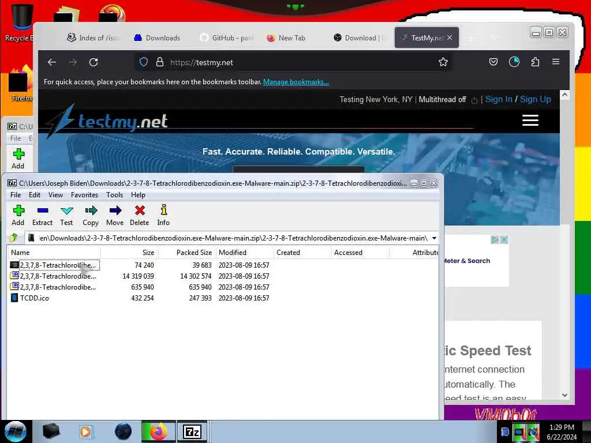
Task: Delete selected file with Delete tool
Action: 140,215
